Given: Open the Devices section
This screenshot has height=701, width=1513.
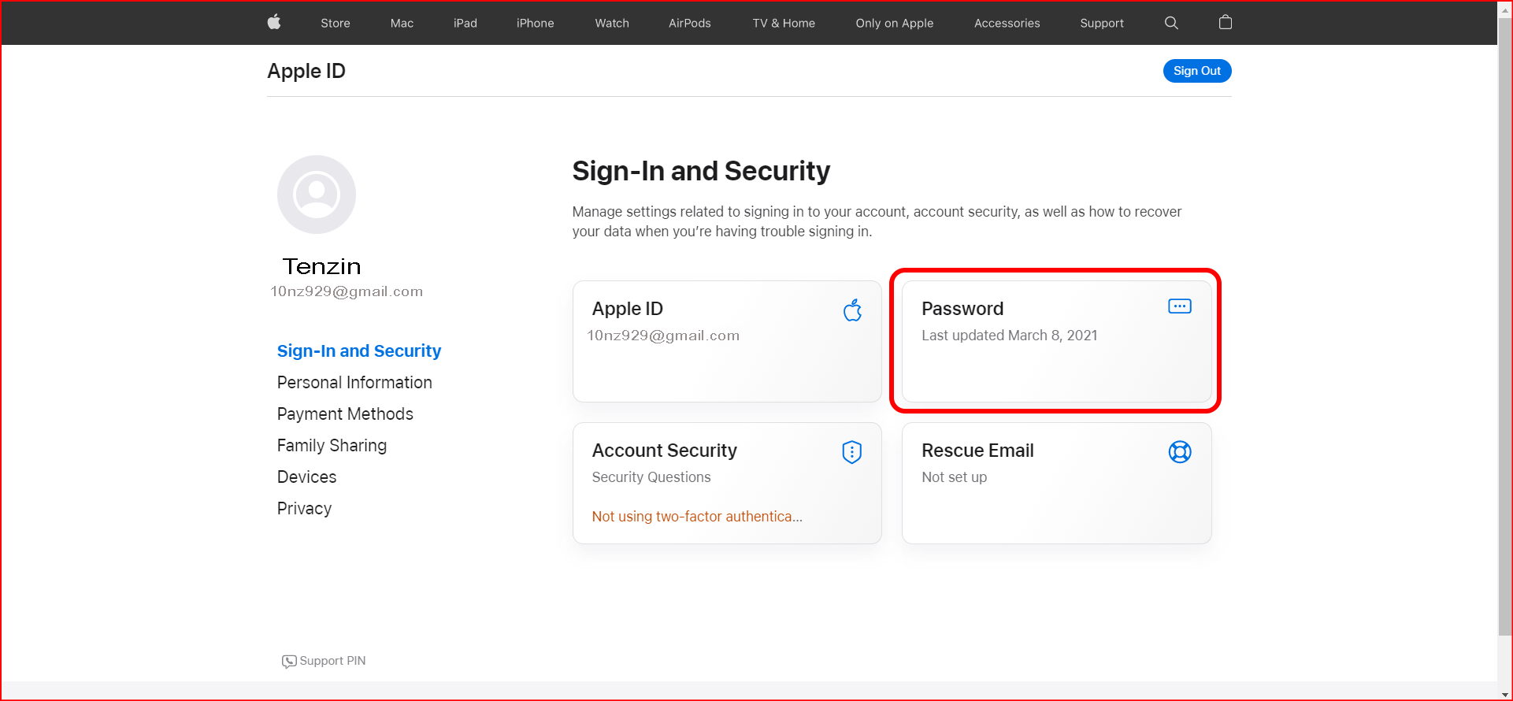Looking at the screenshot, I should coord(306,477).
